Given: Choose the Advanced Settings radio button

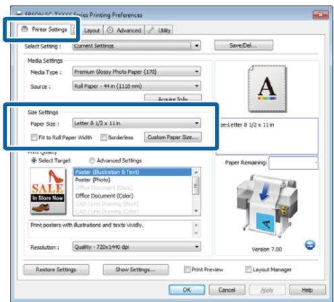Looking at the screenshot, I should tap(92, 160).
